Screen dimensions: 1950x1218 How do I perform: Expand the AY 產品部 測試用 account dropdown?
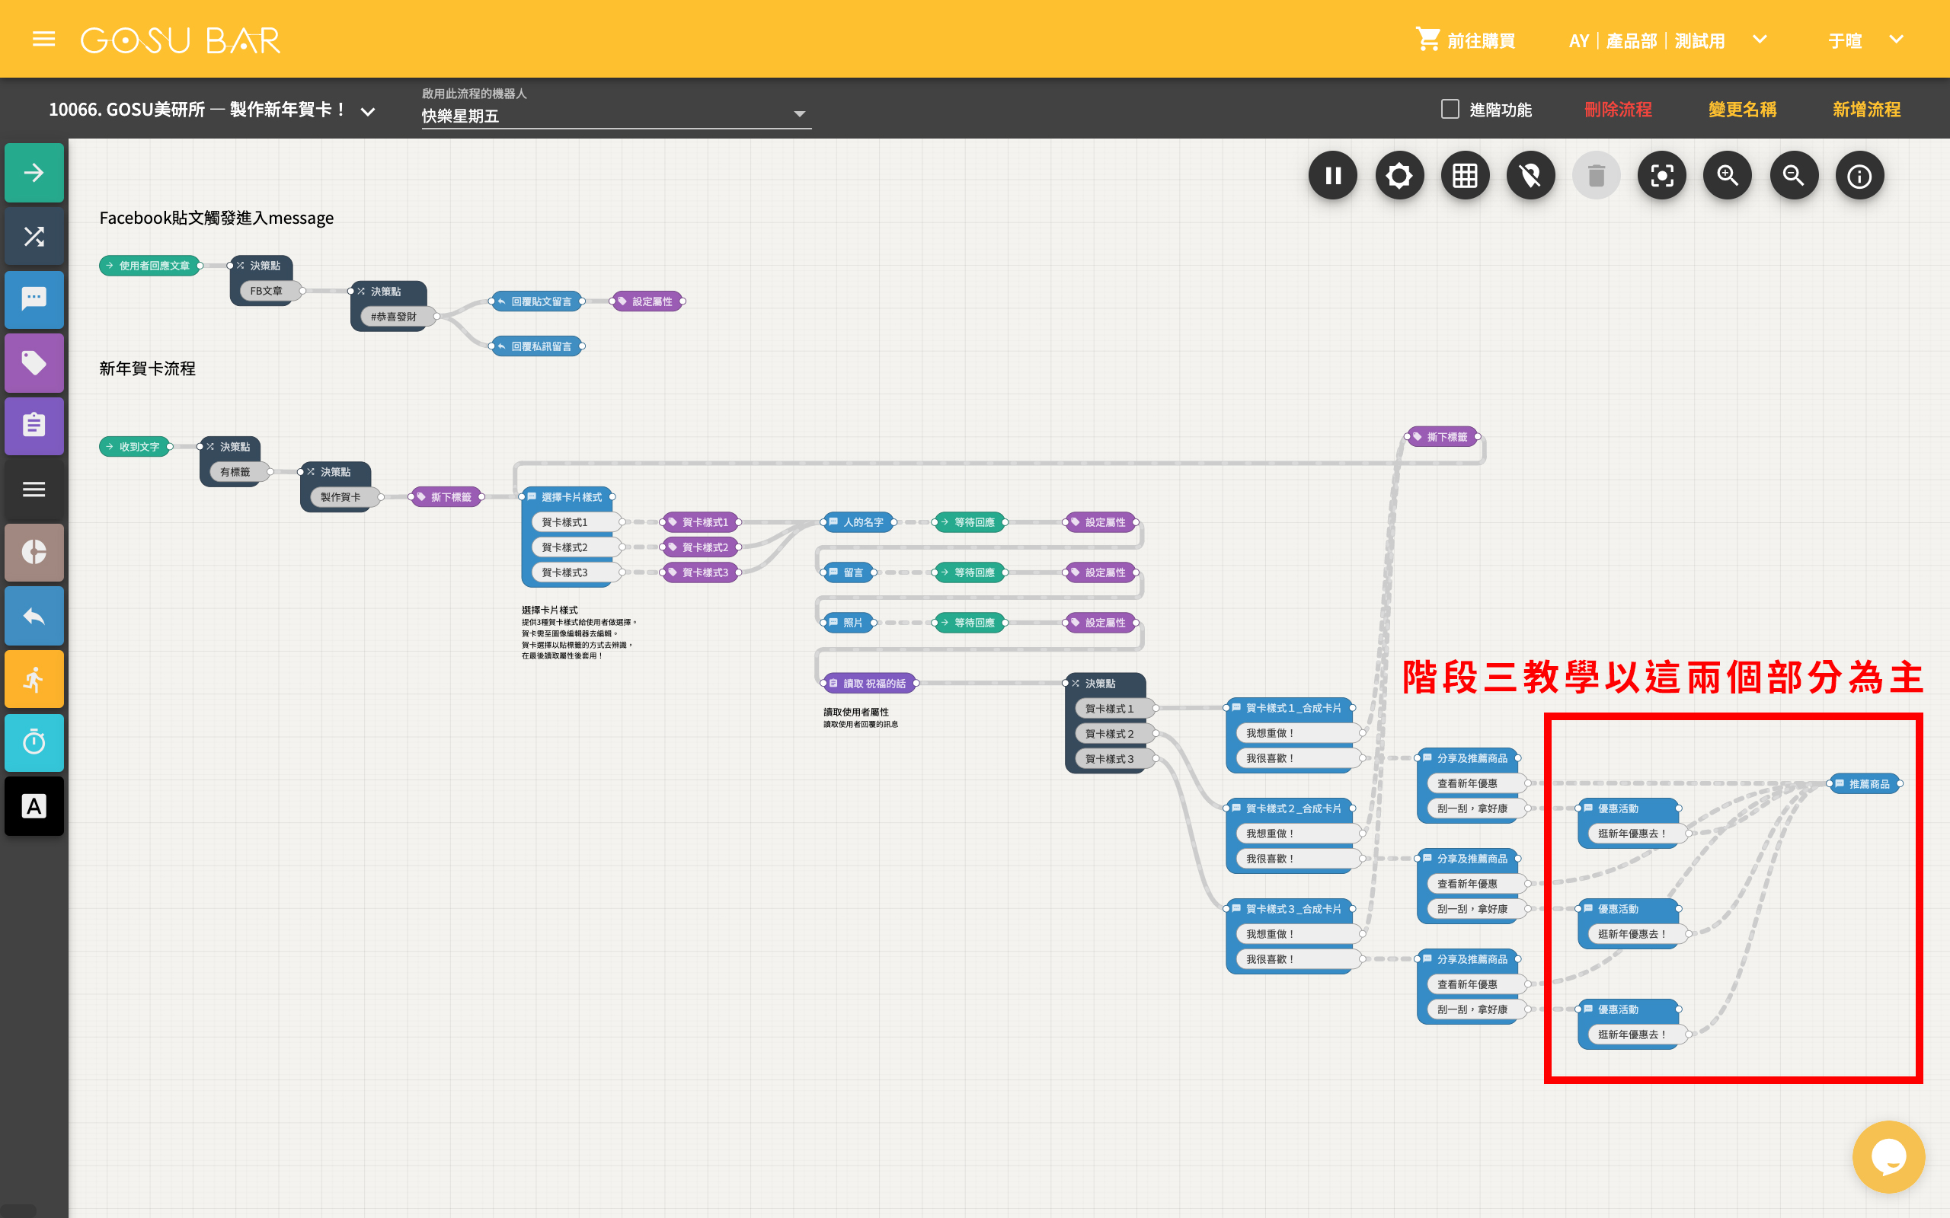point(1759,40)
